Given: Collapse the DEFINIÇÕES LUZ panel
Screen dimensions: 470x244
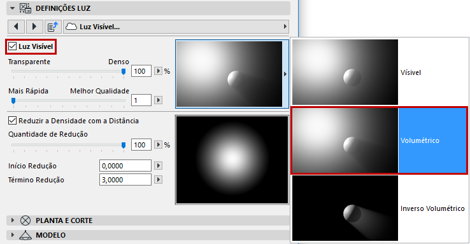Looking at the screenshot, I should 12,8.
